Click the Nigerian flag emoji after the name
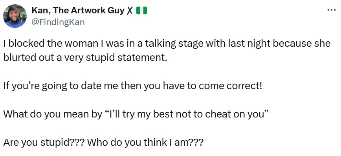Image resolution: width=341 pixels, height=156 pixels. (x=141, y=11)
